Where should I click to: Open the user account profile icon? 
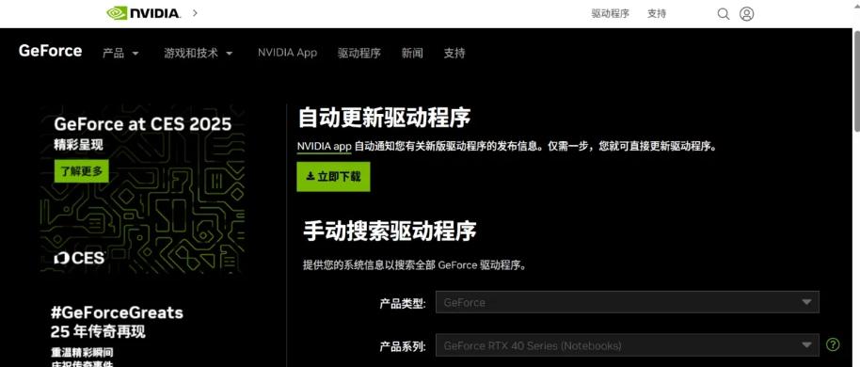[x=746, y=14]
